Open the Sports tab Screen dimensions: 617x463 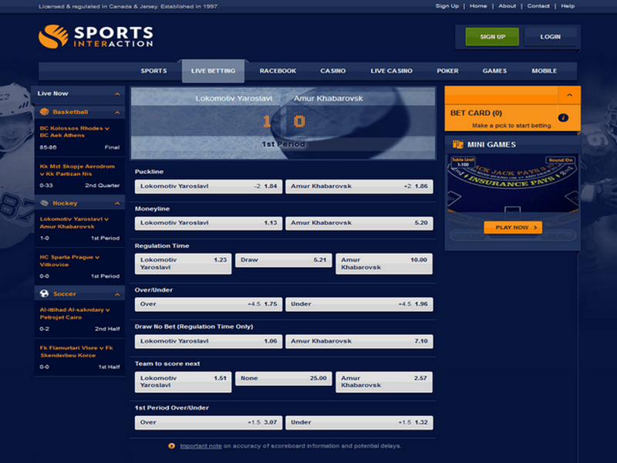[153, 71]
